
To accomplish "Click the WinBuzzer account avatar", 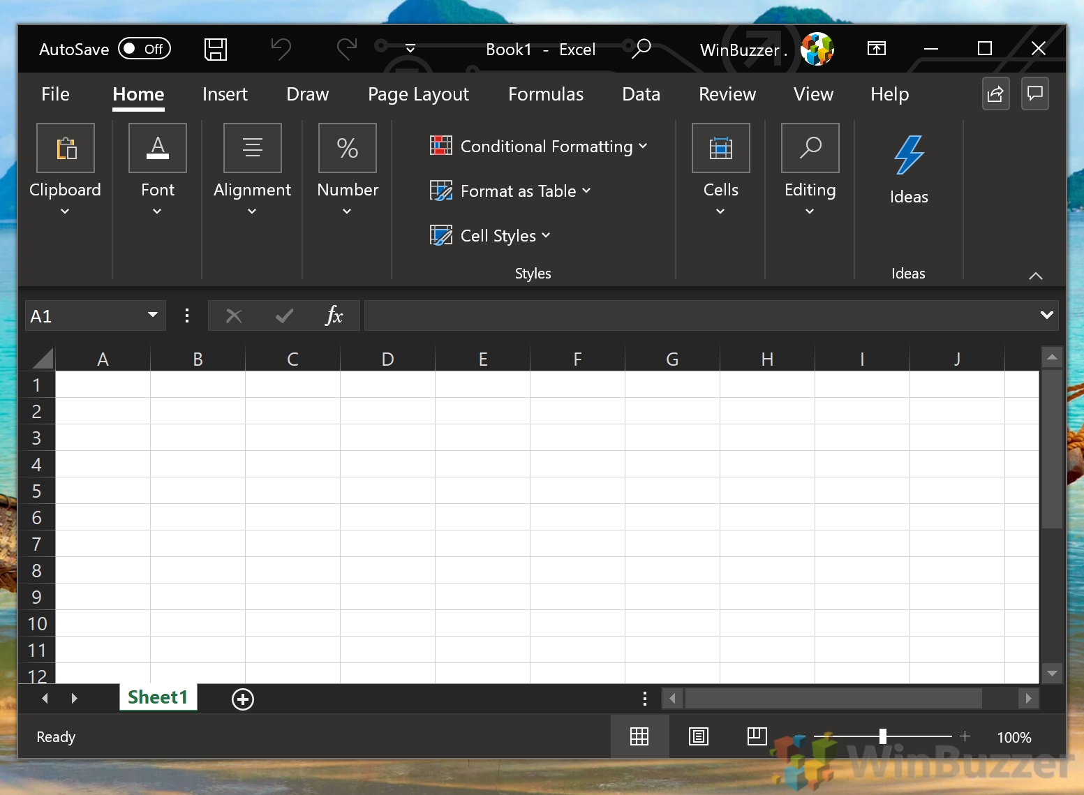I will pyautogui.click(x=817, y=49).
